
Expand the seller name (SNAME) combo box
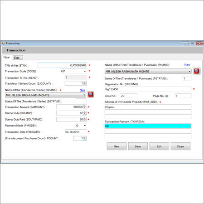coord(84,95)
